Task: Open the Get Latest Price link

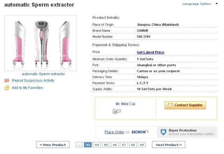Action: (150, 52)
